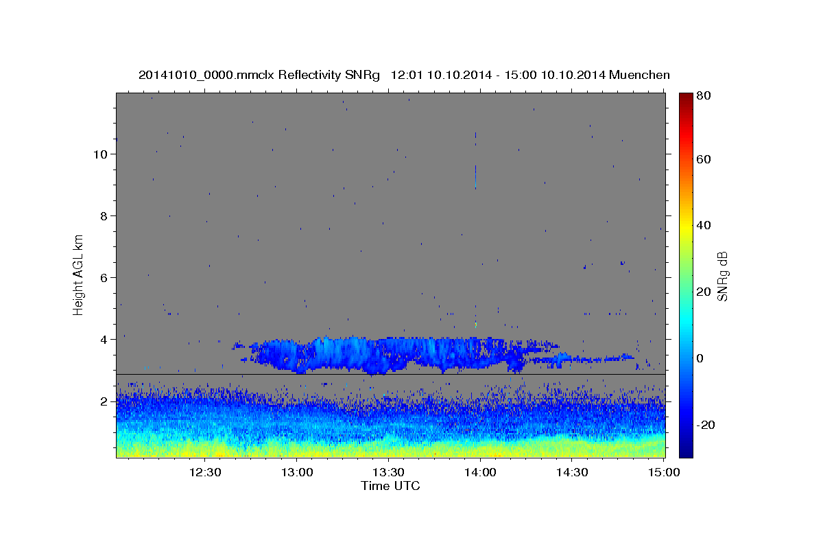The image size is (823, 549).
Task: Click the 14:30 time tick label
Action: [572, 472]
